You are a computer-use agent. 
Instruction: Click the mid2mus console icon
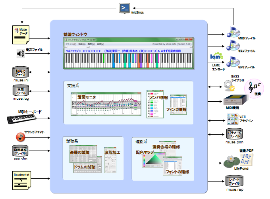pyautogui.click(x=125, y=8)
